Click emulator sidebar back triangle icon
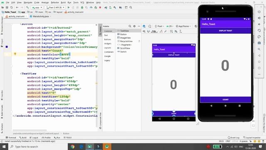Image resolution: width=266 pixels, height=150 pixels. (x=259, y=55)
